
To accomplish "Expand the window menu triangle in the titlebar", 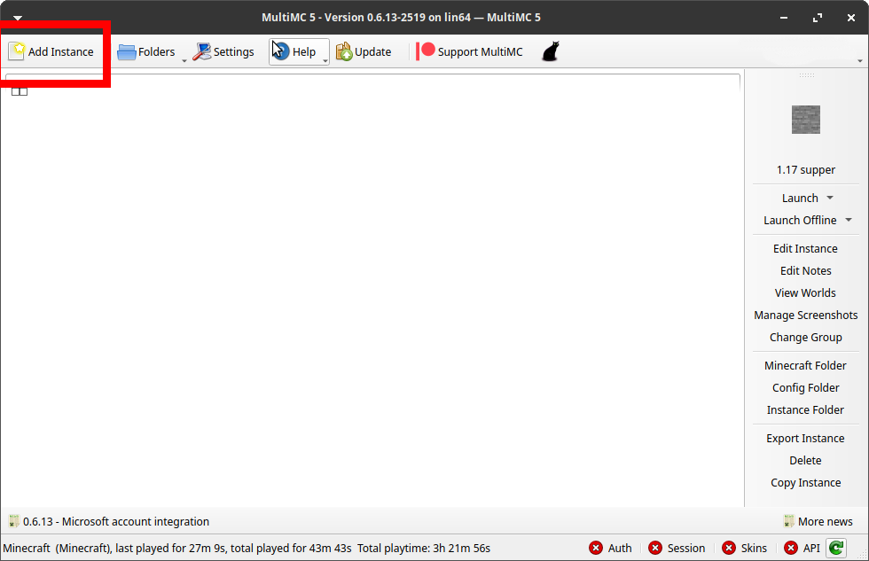I will point(17,17).
